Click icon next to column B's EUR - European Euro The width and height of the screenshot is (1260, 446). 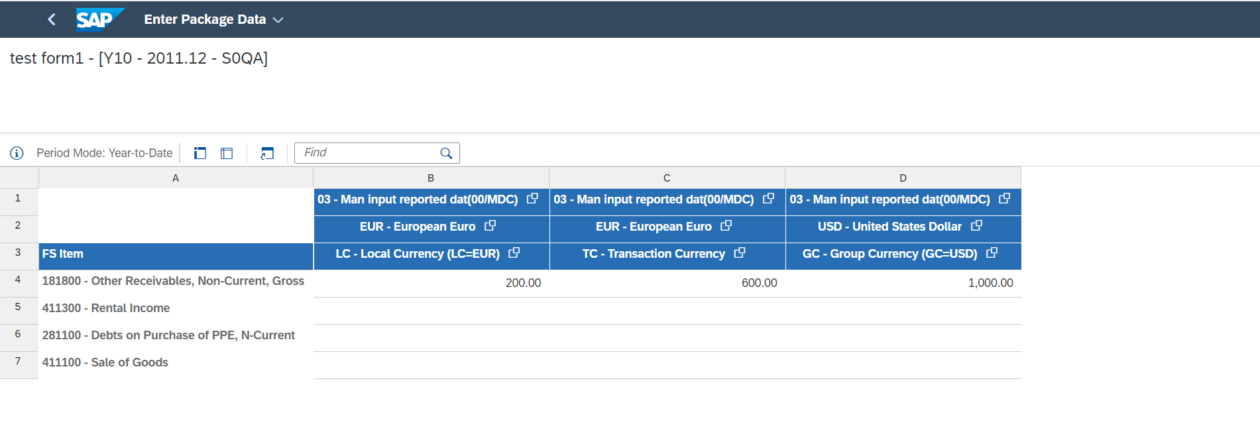[x=490, y=226]
